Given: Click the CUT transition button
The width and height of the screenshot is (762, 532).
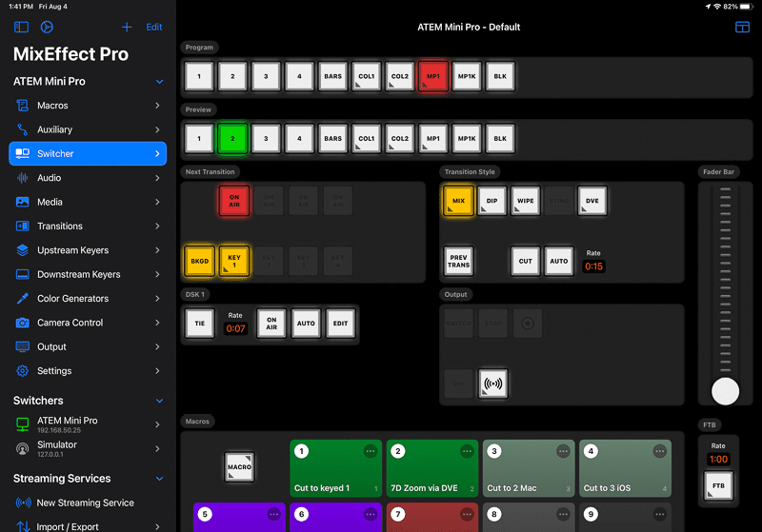Looking at the screenshot, I should (x=526, y=261).
